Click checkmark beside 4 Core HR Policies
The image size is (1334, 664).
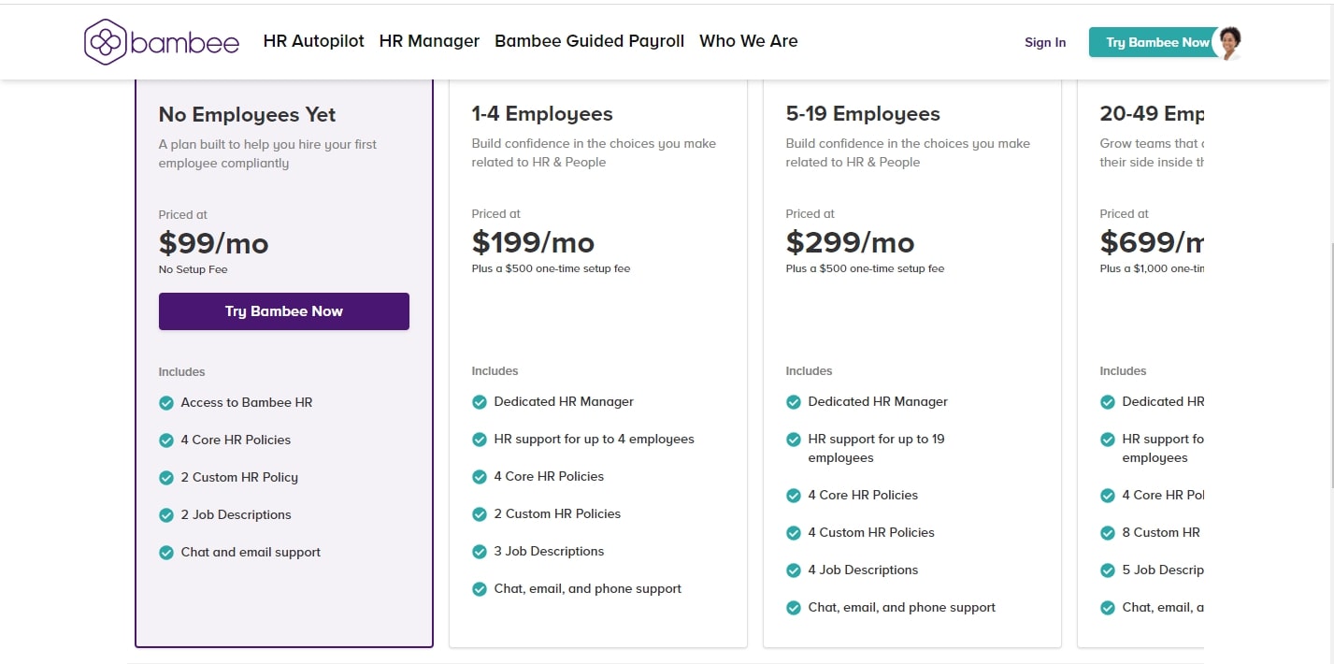[x=167, y=440]
